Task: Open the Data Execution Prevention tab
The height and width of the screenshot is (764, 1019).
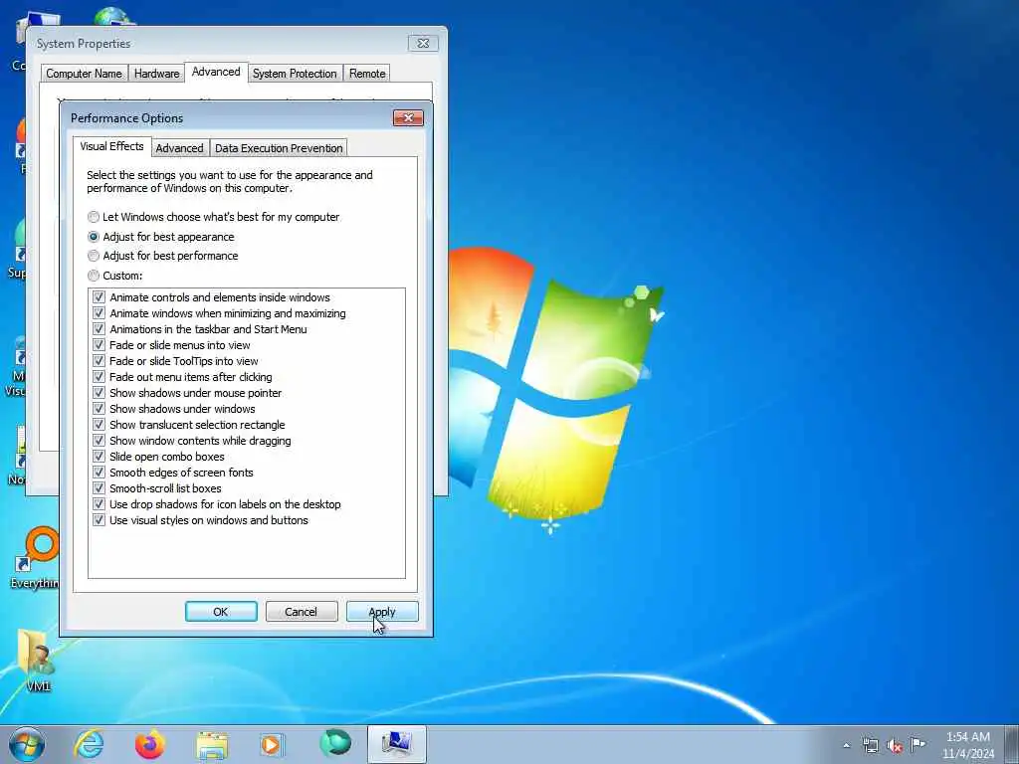Action: [x=279, y=148]
